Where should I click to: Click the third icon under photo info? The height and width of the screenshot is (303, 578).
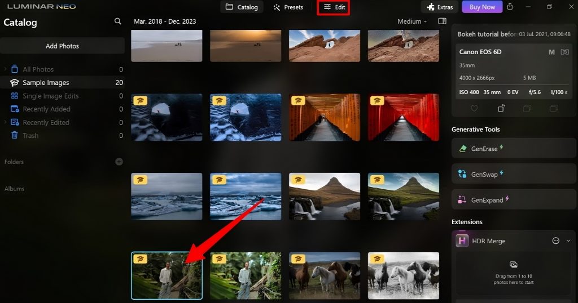(527, 108)
